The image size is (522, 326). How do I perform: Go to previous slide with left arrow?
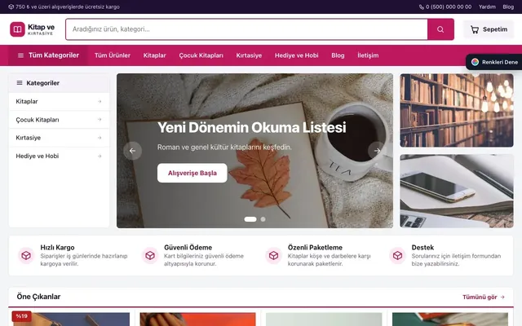[x=132, y=151]
